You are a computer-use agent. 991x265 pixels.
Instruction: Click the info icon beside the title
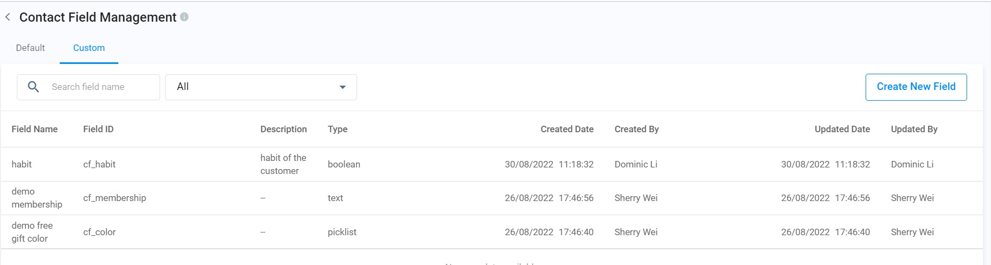tap(185, 17)
